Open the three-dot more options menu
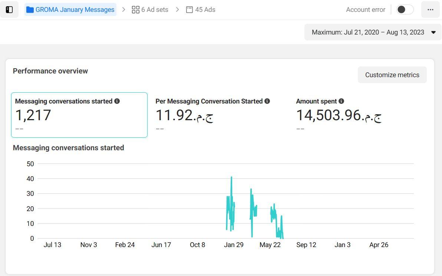Image resolution: width=442 pixels, height=276 pixels. pyautogui.click(x=430, y=10)
